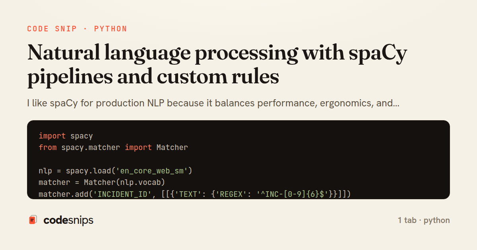Image resolution: width=477 pixels, height=250 pixels.
Task: Click the '1 tab · python' footer label
Action: coord(424,220)
